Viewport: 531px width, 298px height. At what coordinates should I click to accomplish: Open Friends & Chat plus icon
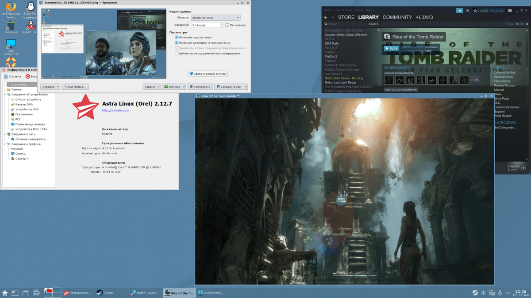click(523, 168)
